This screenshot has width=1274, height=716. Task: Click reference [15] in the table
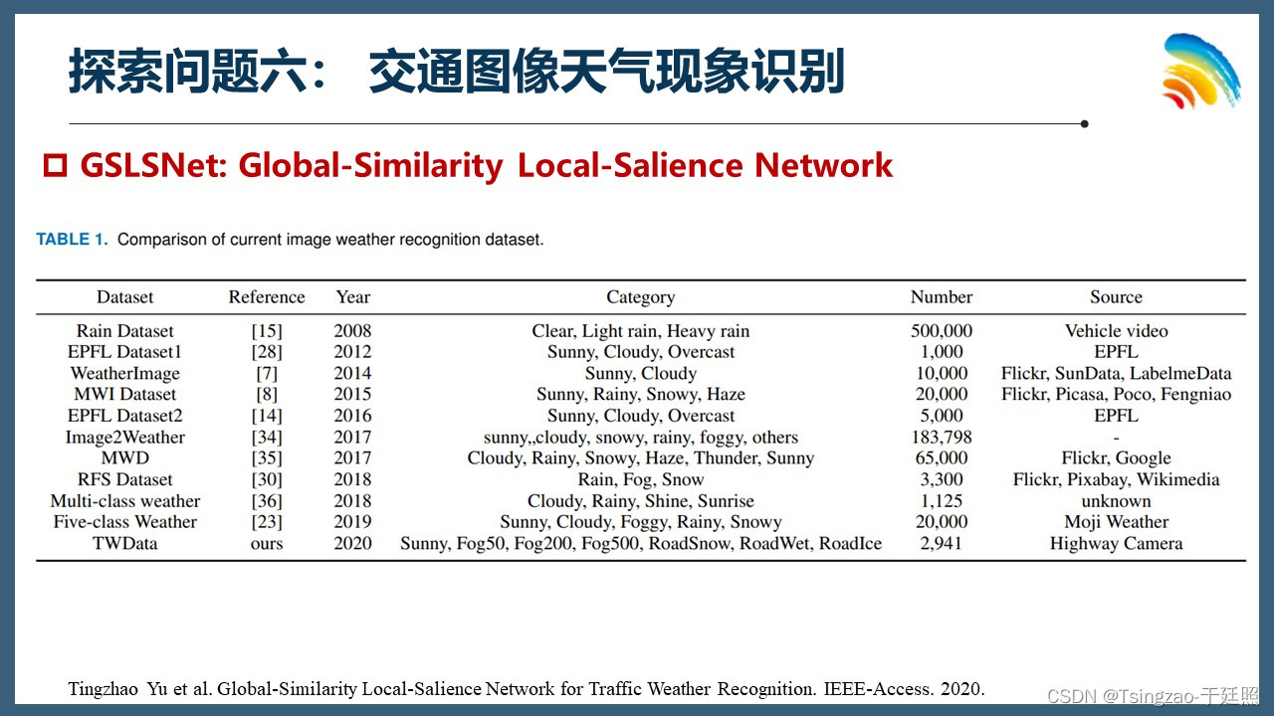[267, 331]
